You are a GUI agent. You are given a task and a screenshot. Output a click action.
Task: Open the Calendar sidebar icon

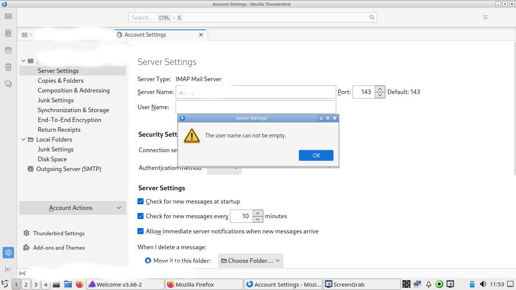pyautogui.click(x=8, y=50)
